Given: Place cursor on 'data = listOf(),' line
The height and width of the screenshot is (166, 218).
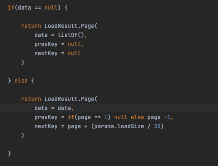Looking at the screenshot, I should pos(61,35).
